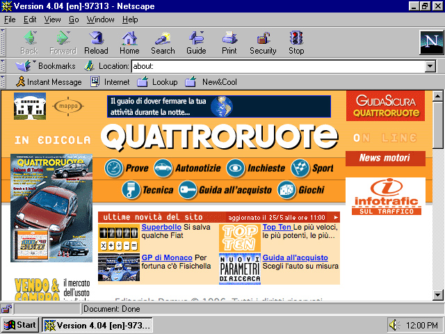Open the Quattroruote magazine cover image
The height and width of the screenshot is (334, 445).
pos(51,208)
